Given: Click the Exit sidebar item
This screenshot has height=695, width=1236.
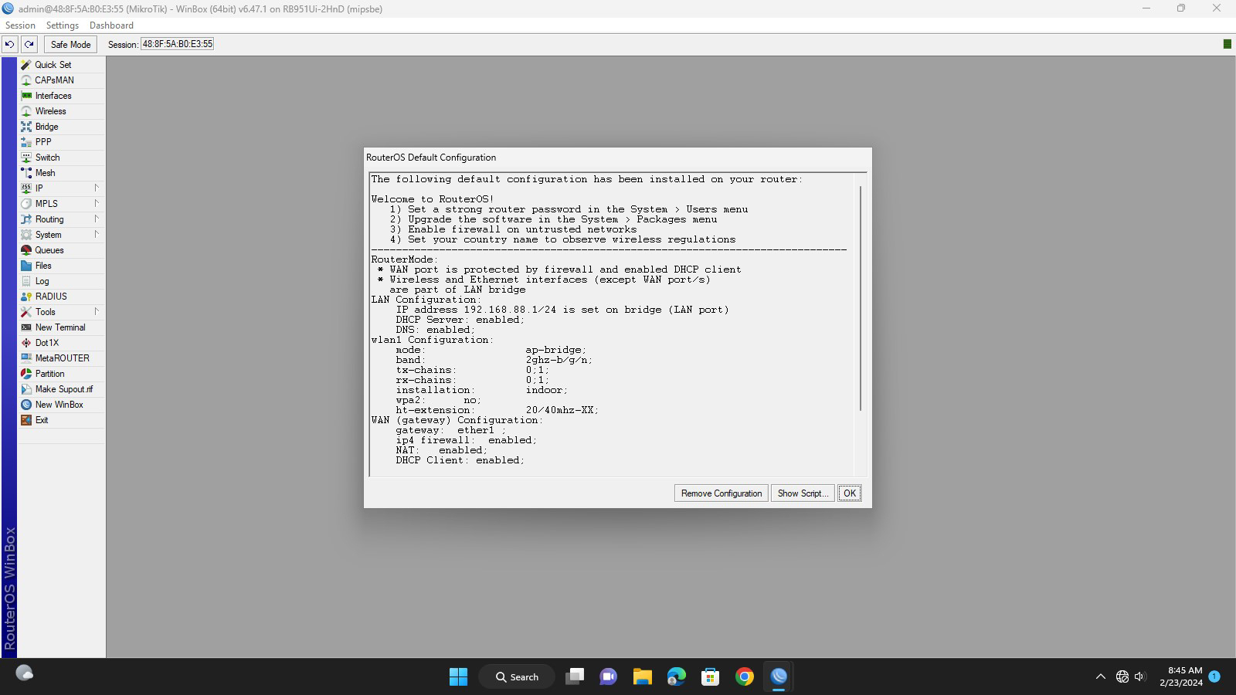Looking at the screenshot, I should (61, 420).
